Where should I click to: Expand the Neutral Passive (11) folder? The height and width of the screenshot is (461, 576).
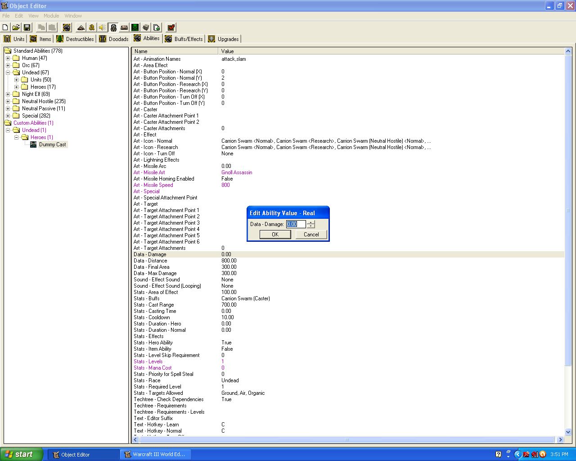click(x=8, y=108)
